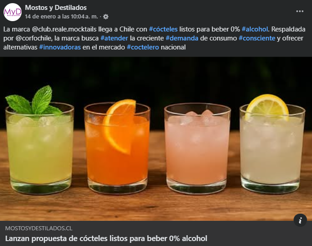The width and height of the screenshot is (312, 246).
Task: Click the orange cocktail with orange slice
Action: point(117,147)
